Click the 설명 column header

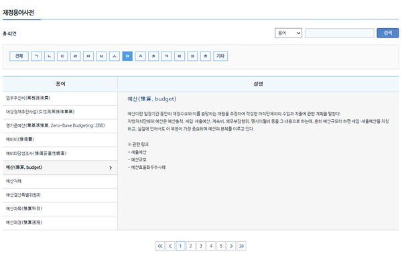[258, 84]
